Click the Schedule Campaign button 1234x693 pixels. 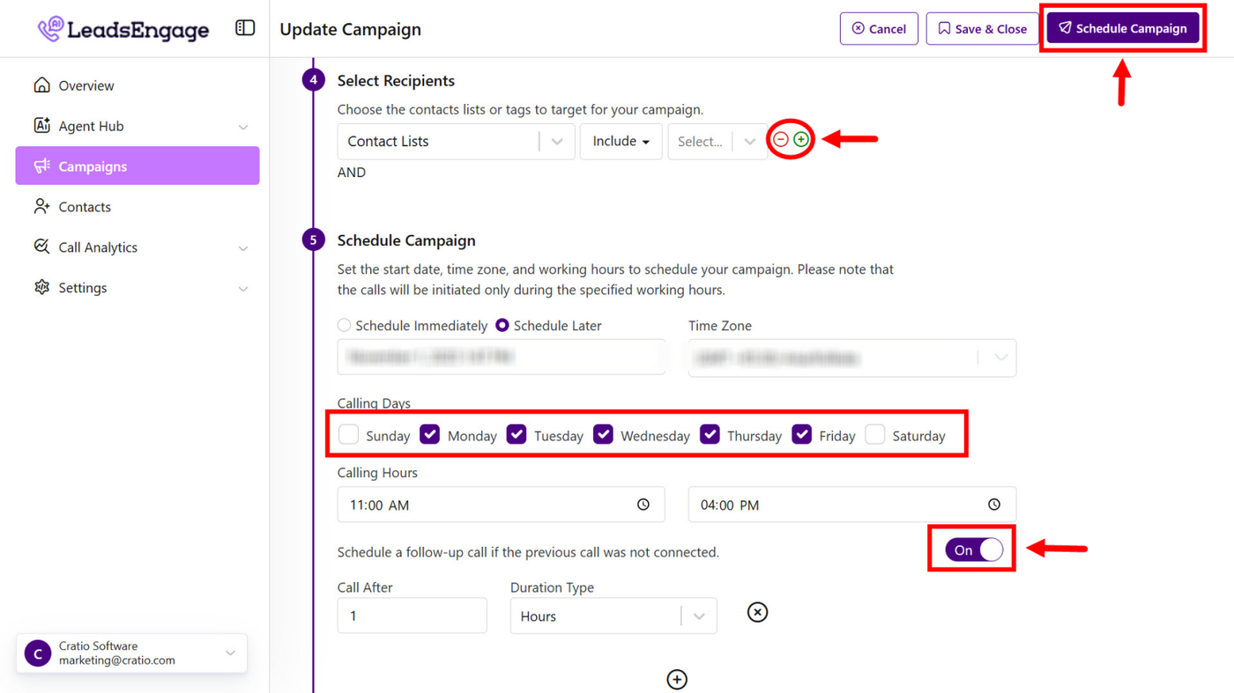1123,28
